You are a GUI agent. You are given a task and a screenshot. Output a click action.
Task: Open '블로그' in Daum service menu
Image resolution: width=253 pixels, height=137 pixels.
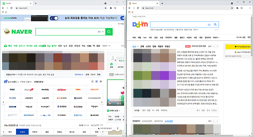182,38
